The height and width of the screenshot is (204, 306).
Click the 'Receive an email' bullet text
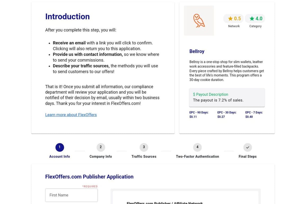tap(69, 43)
